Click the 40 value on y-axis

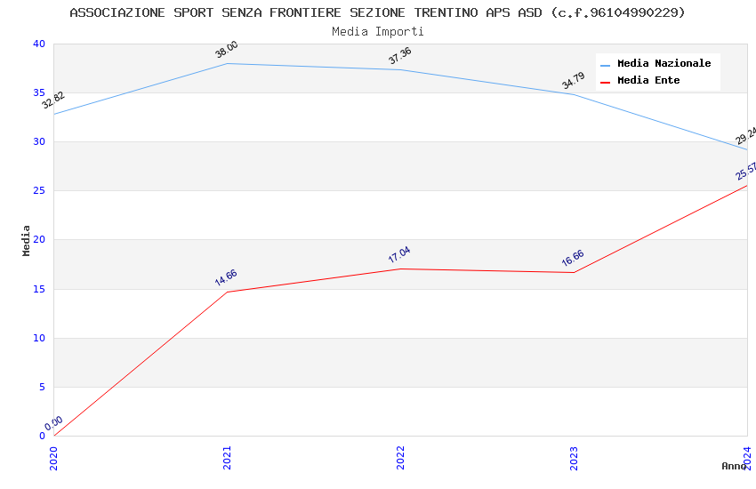(x=38, y=44)
